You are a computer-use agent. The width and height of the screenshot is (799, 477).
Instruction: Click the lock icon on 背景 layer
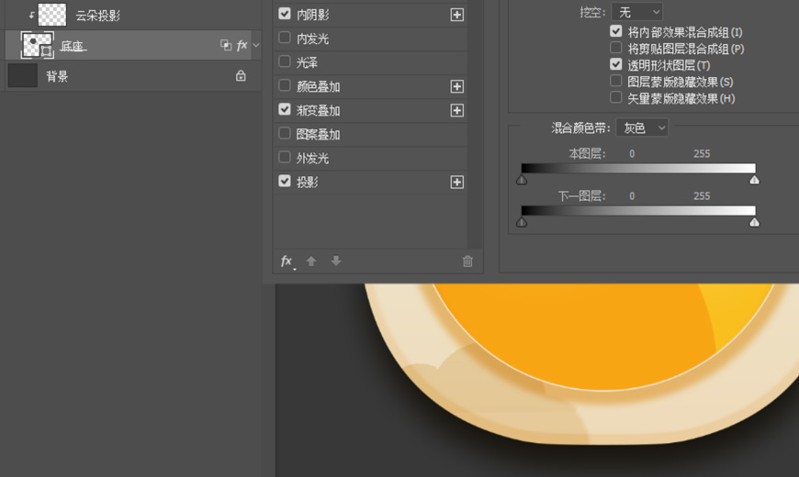[x=241, y=76]
